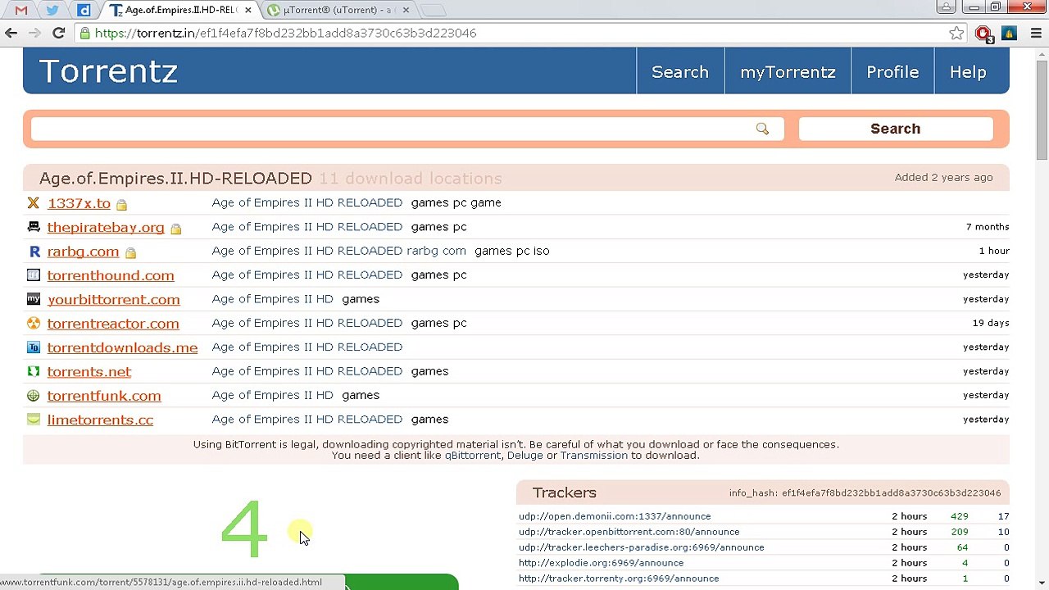The image size is (1049, 590).
Task: Click the torrents.net green favicon
Action: 33,371
